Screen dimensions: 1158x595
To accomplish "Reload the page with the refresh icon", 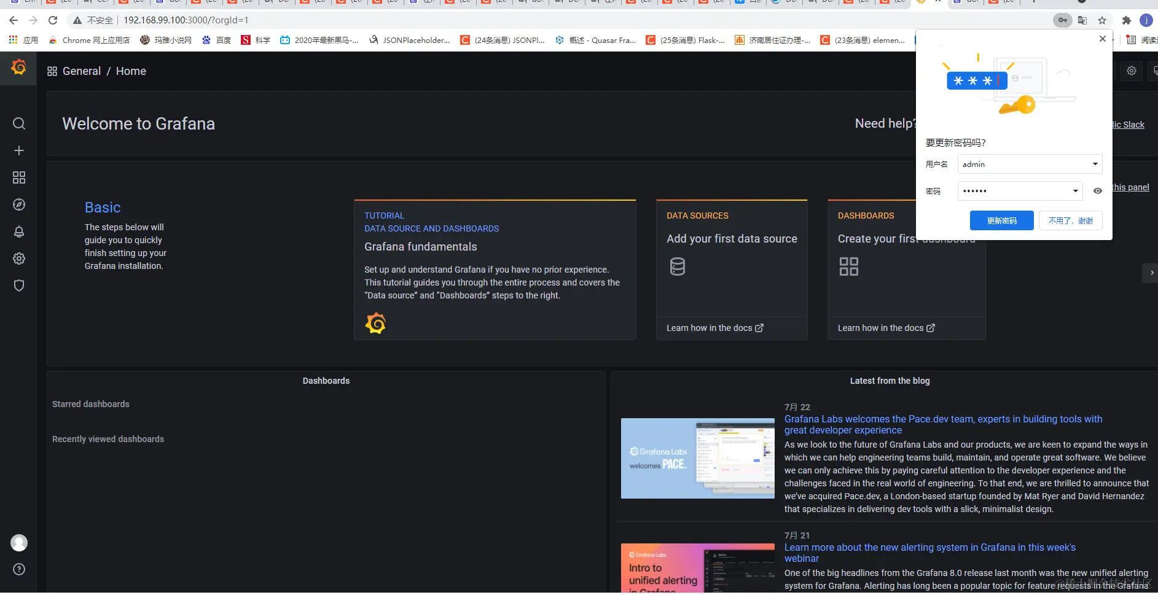I will coord(53,20).
